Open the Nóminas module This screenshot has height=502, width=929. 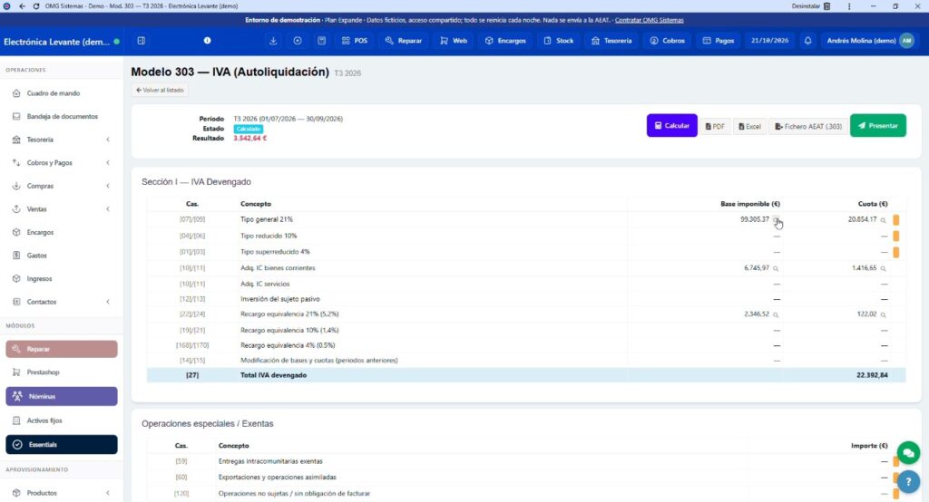point(62,397)
